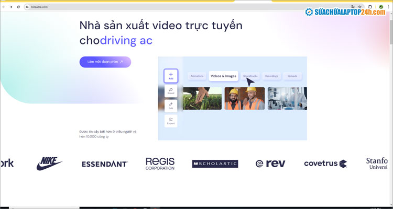Open the Uploads tab
393x209 pixels.
click(x=292, y=76)
